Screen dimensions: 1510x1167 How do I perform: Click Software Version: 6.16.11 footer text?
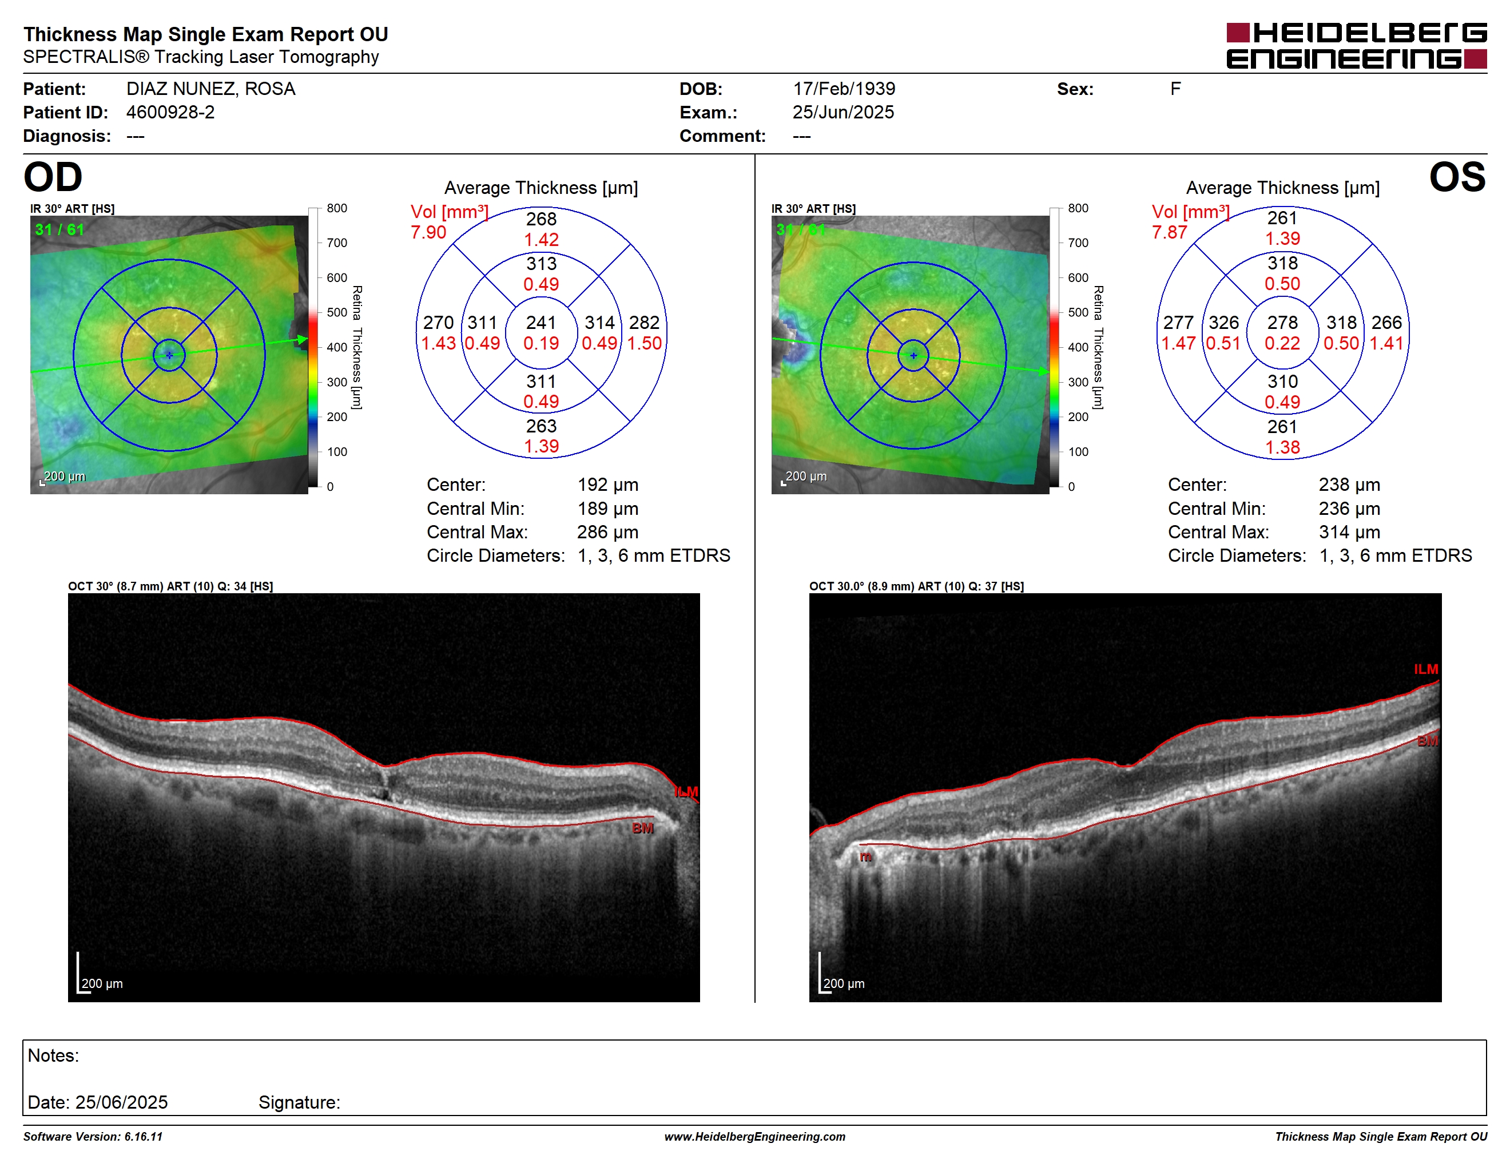(93, 1137)
